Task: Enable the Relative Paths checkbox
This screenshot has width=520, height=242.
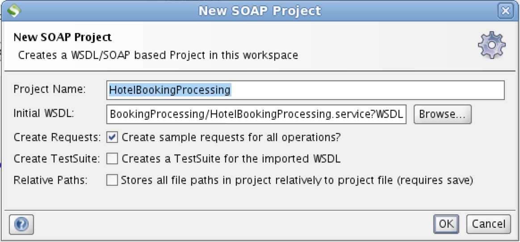Action: (x=112, y=180)
